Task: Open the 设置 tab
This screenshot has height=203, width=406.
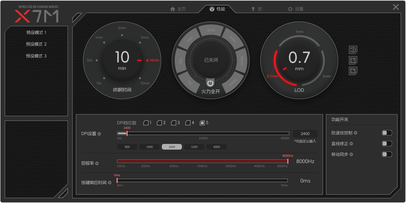Action: (x=296, y=9)
